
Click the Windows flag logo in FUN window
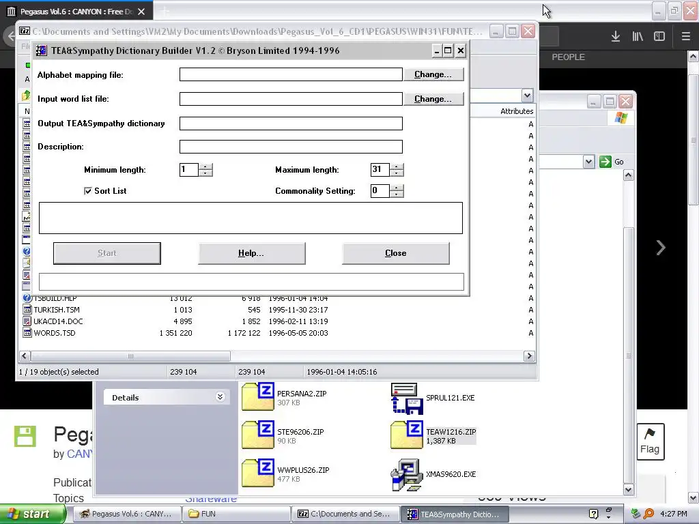tap(621, 118)
